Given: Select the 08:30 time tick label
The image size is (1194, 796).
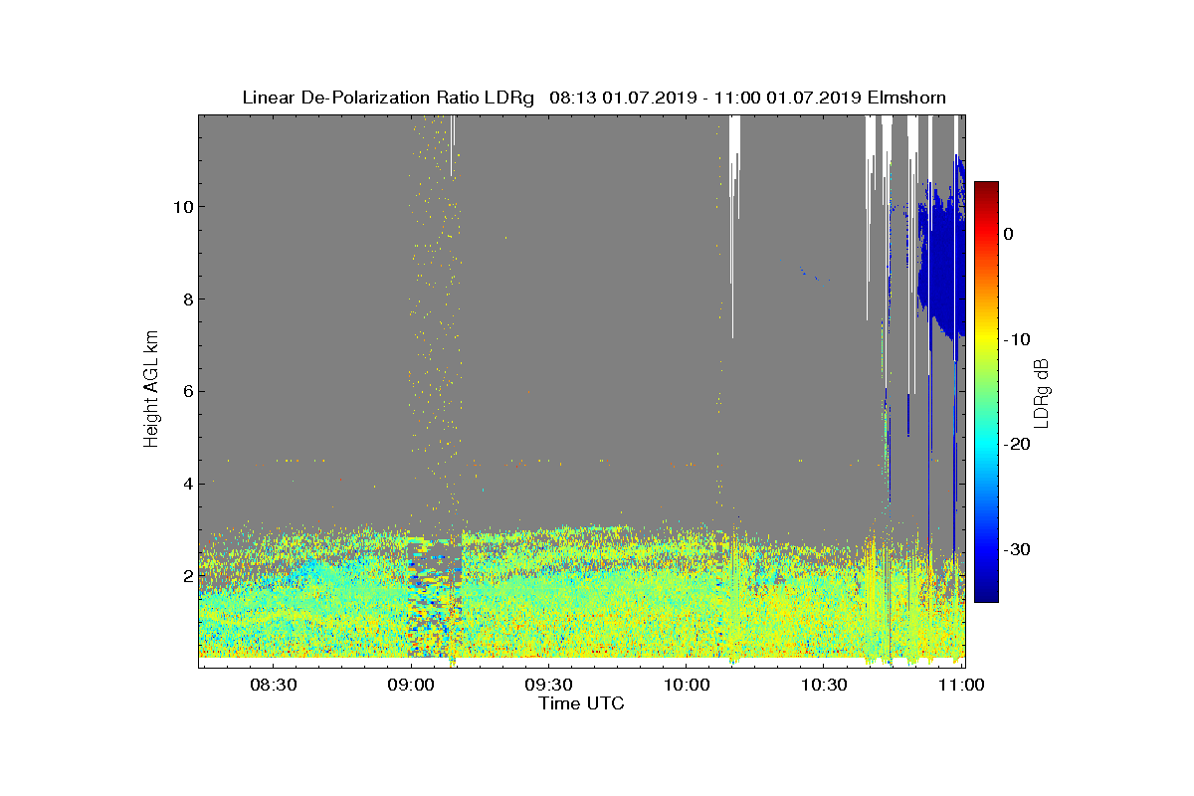Looking at the screenshot, I should click(x=274, y=685).
